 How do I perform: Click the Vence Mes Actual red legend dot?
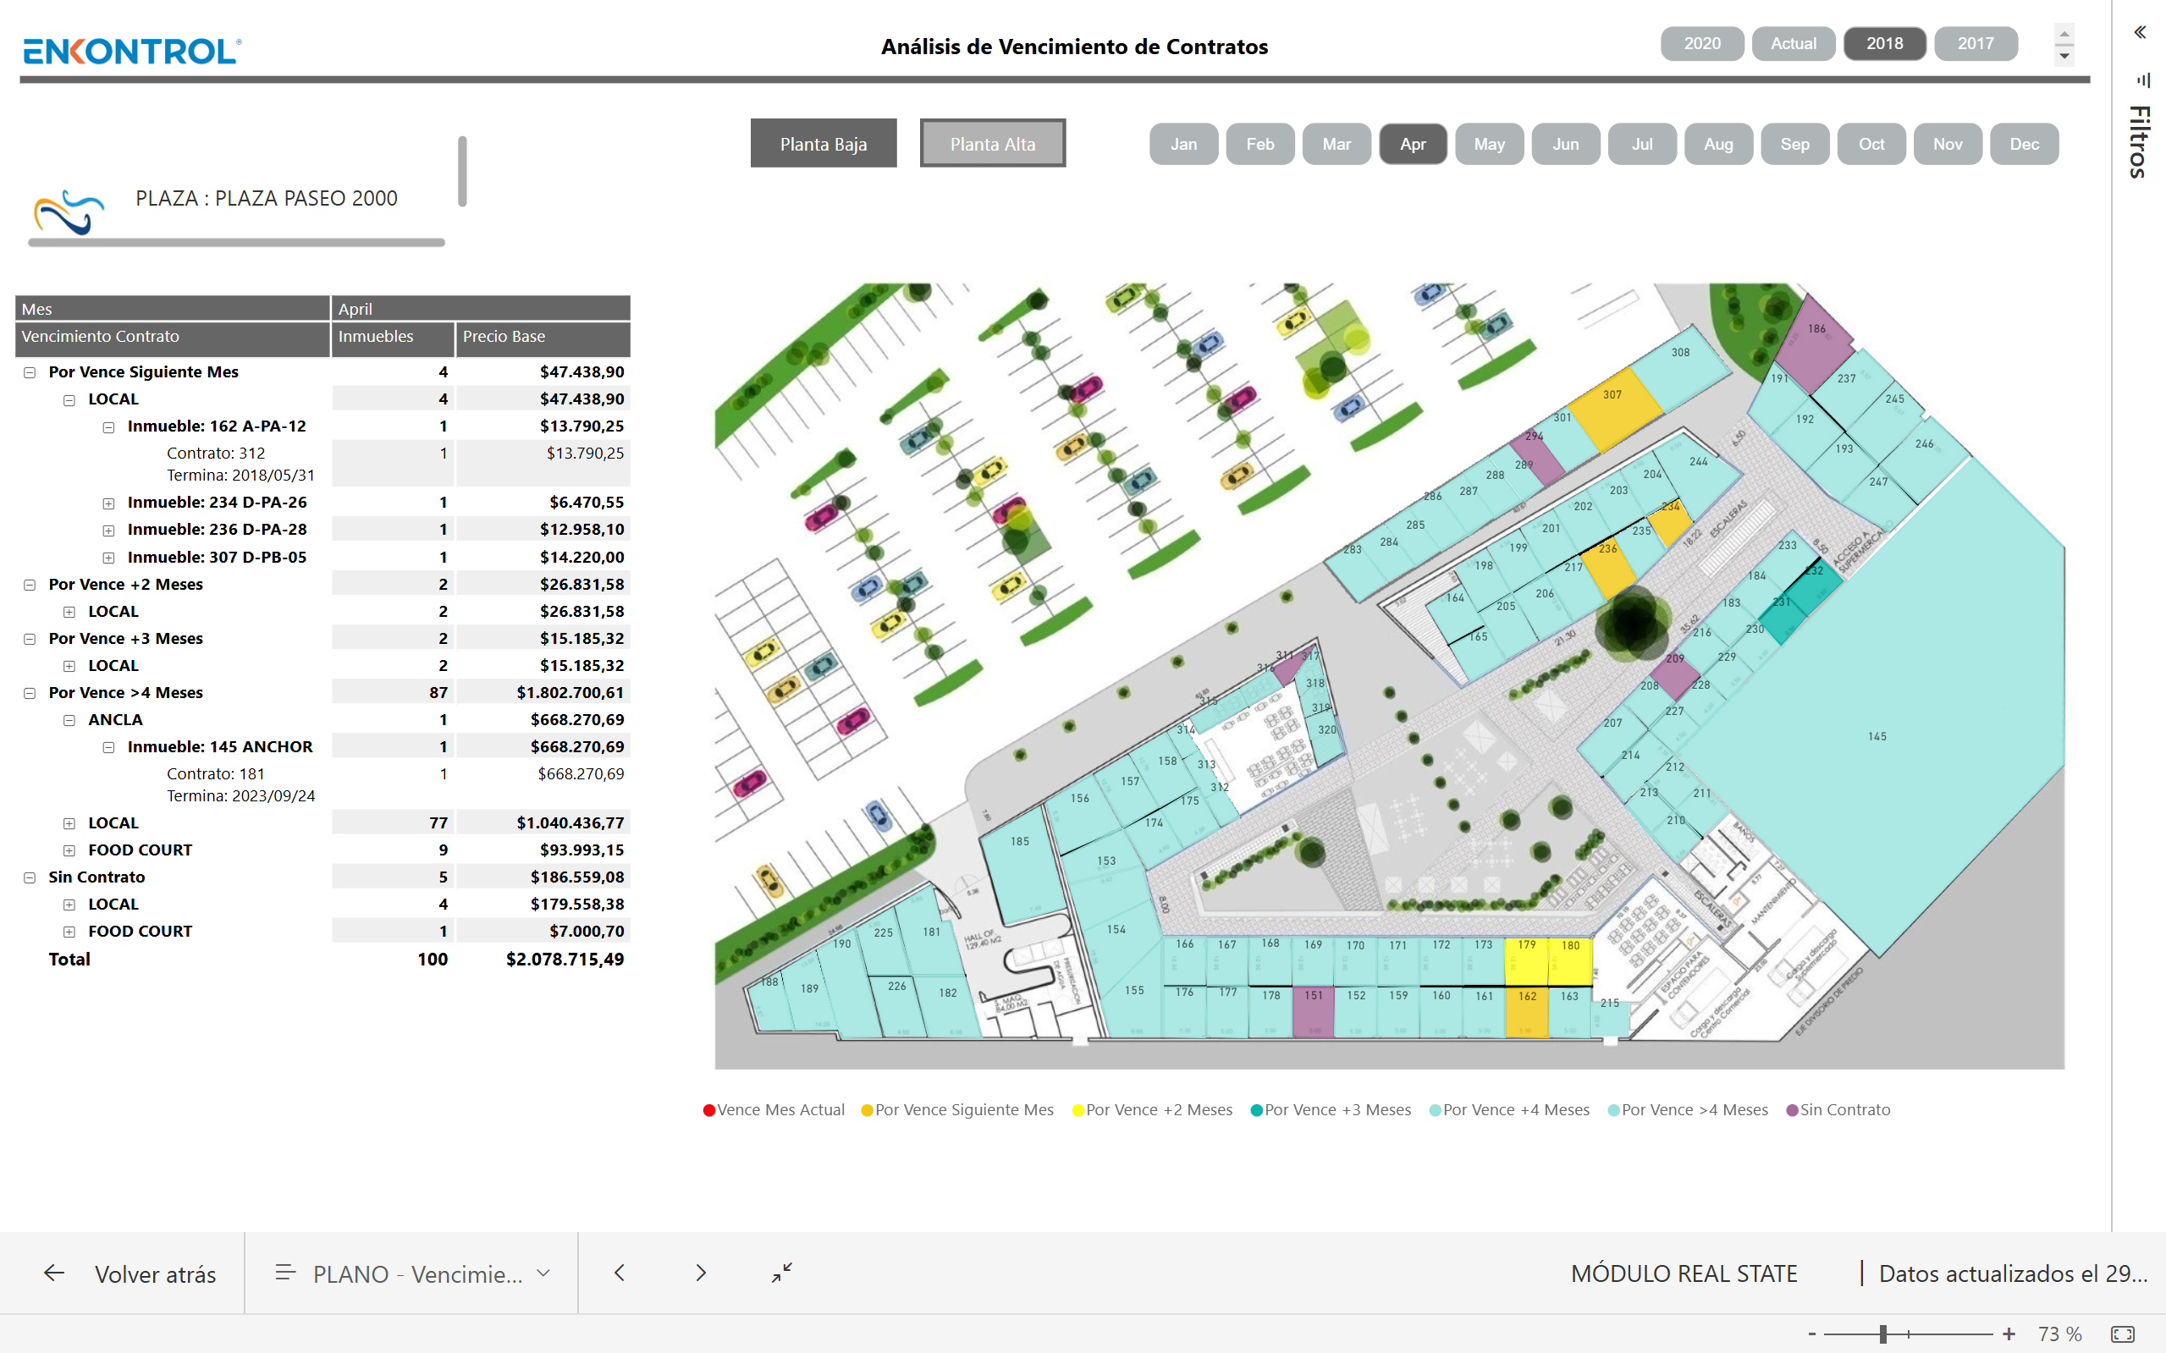[x=708, y=1109]
